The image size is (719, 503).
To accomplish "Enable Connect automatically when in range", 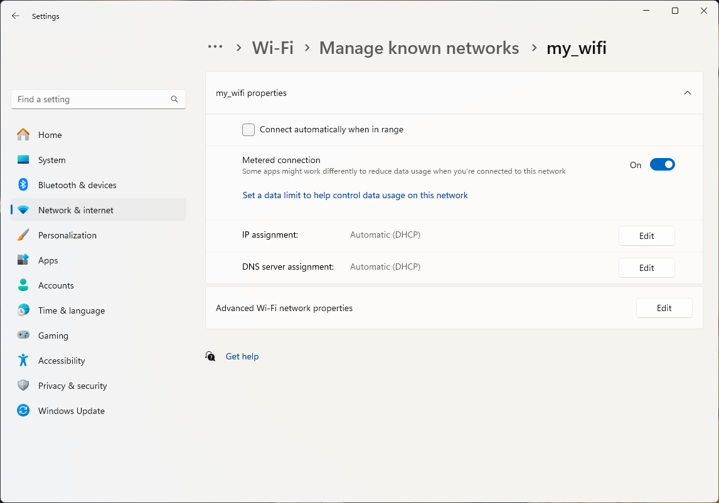I will point(248,130).
